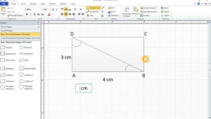Collapse the Shapes panel with chevron
This screenshot has width=211, height=119.
click(x=38, y=23)
